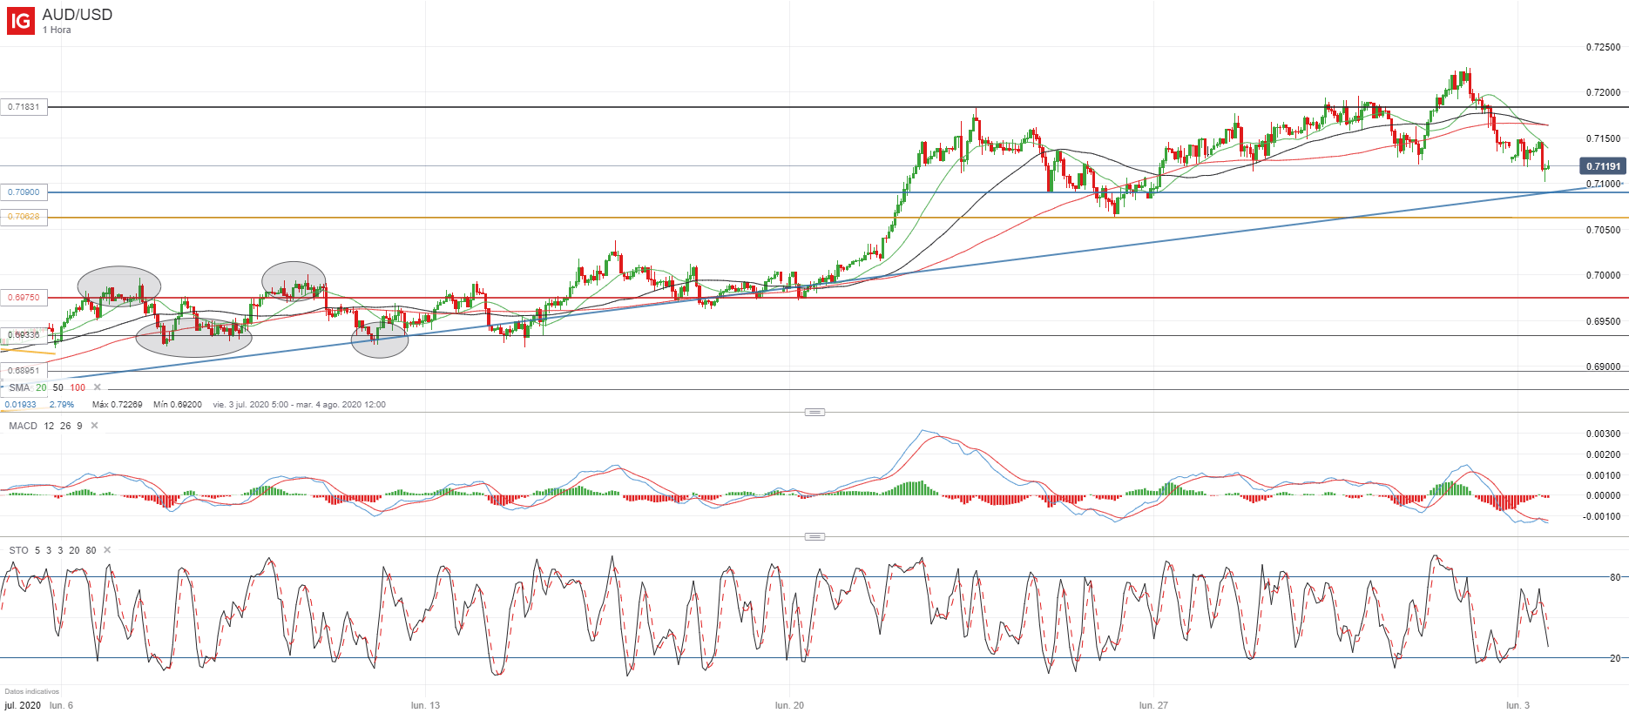Select the 0.71831 horizontal line label
This screenshot has width=1629, height=713.
[24, 107]
